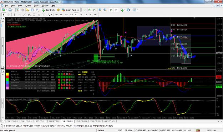This screenshot has width=223, height=132.
Task: Switch chart type to Bar Chart
Action: (85, 10)
